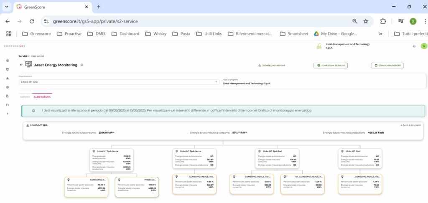Image resolution: width=428 pixels, height=203 pixels.
Task: View site information icon in address bar
Action: click(x=46, y=21)
